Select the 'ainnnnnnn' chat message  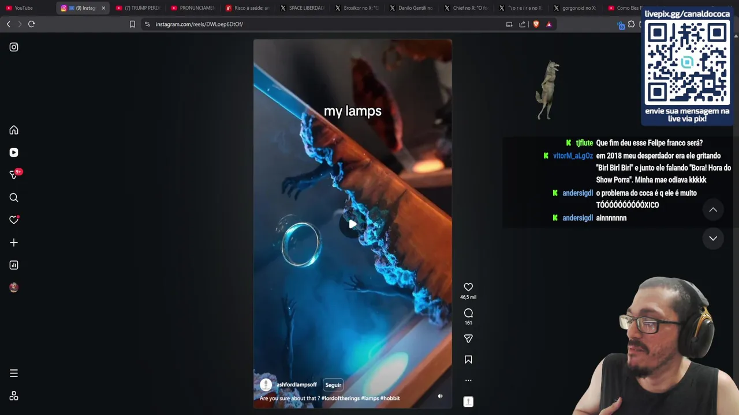point(611,218)
